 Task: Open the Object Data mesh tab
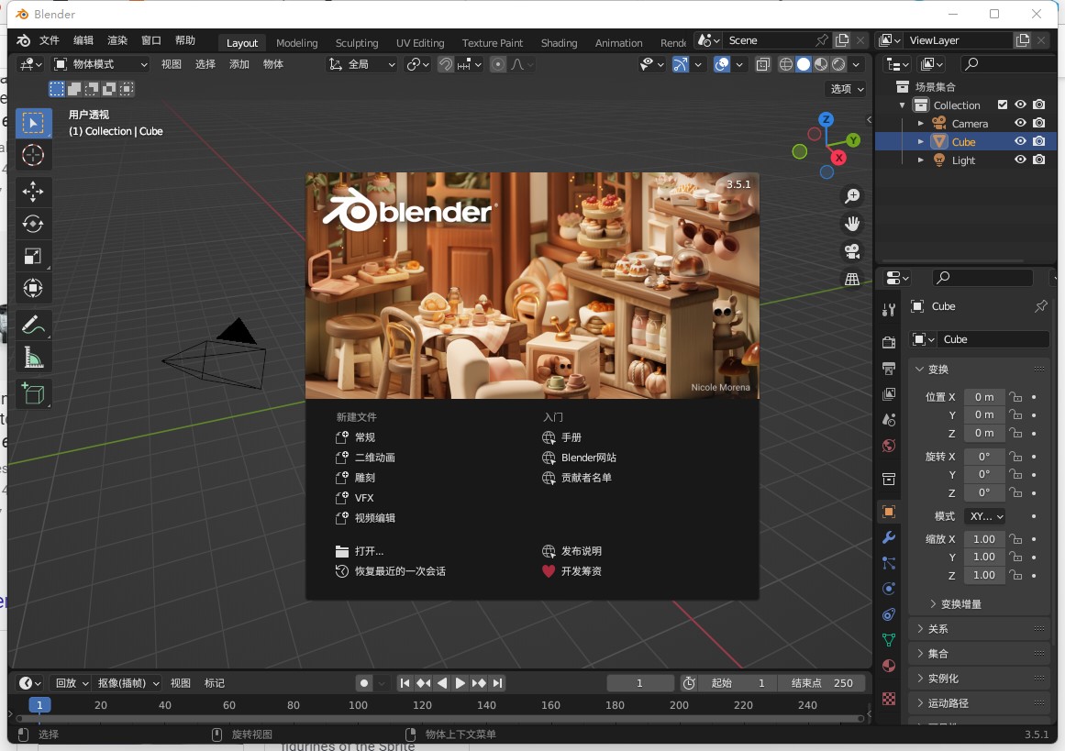888,640
